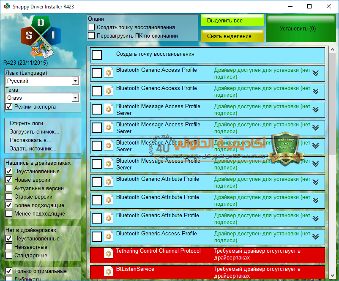Uncheck Неустановленные under Нашлись в драйверпаках

[x=9, y=171]
